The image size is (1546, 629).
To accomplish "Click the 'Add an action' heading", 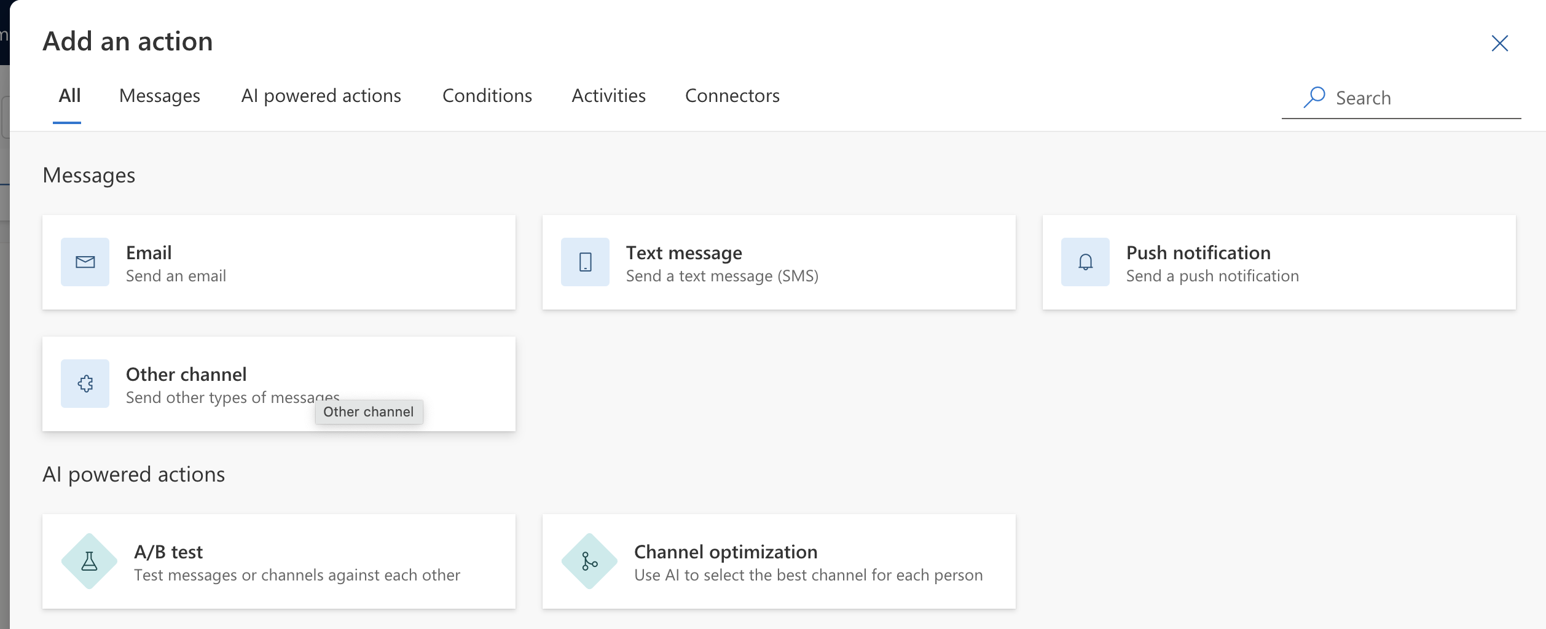I will (x=128, y=42).
